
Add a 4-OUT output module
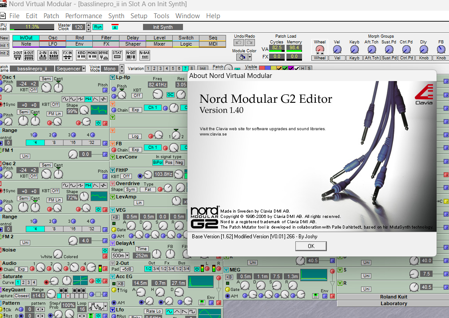[29, 55]
